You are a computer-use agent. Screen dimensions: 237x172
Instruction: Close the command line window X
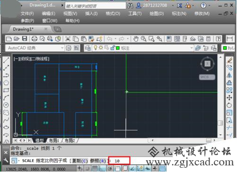[6, 152]
